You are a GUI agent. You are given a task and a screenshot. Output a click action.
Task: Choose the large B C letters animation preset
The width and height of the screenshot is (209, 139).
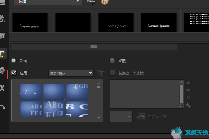click(x=77, y=109)
